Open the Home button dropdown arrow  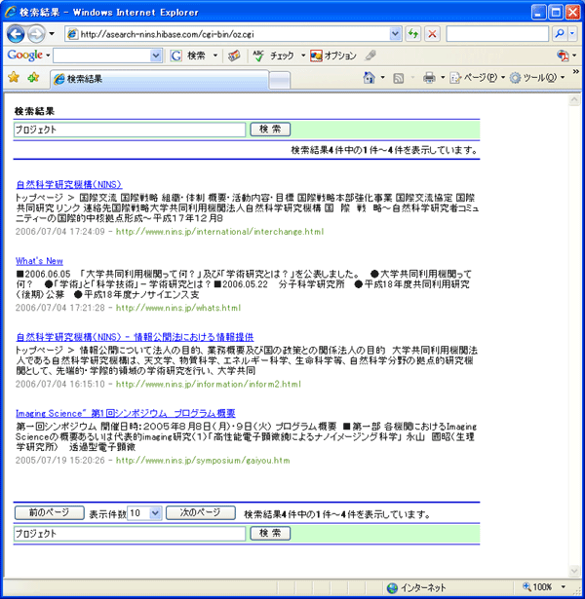coord(383,78)
